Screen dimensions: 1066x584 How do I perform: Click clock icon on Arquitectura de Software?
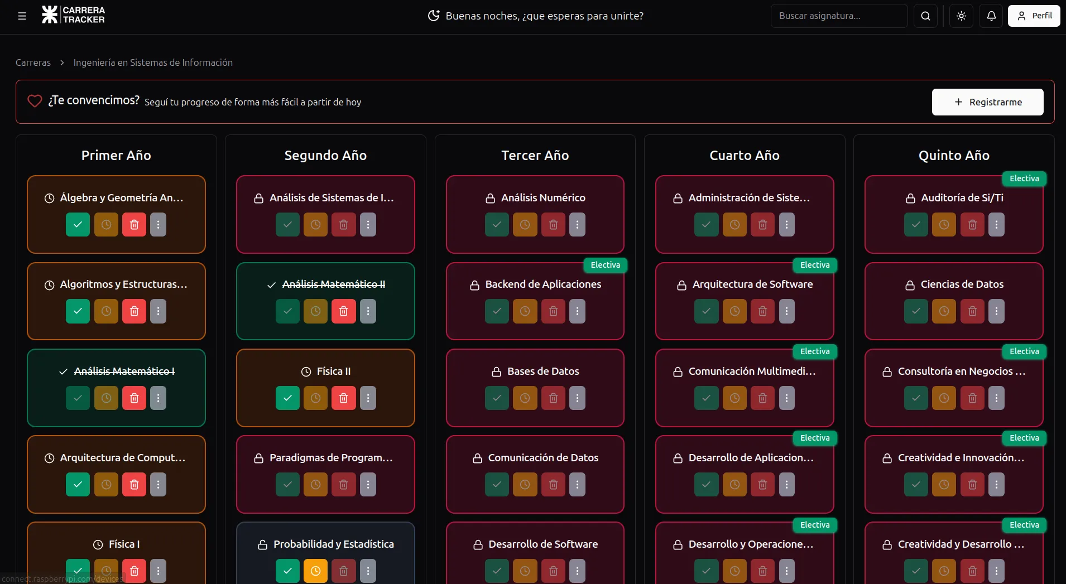pyautogui.click(x=734, y=311)
